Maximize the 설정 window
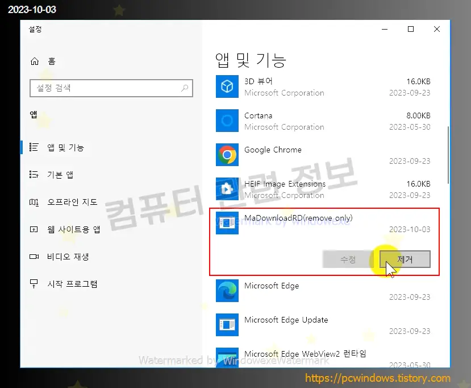The height and width of the screenshot is (388, 471). [411, 29]
